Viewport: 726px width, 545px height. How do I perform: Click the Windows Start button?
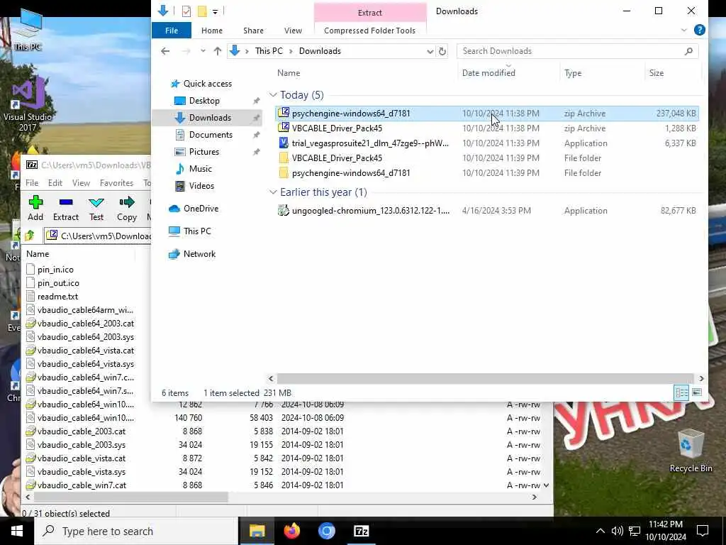click(x=17, y=531)
